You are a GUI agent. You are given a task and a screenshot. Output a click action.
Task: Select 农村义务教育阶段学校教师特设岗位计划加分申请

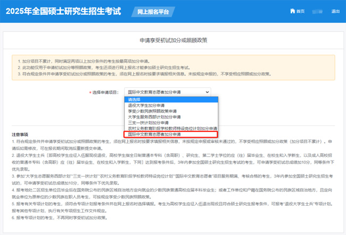(172, 129)
